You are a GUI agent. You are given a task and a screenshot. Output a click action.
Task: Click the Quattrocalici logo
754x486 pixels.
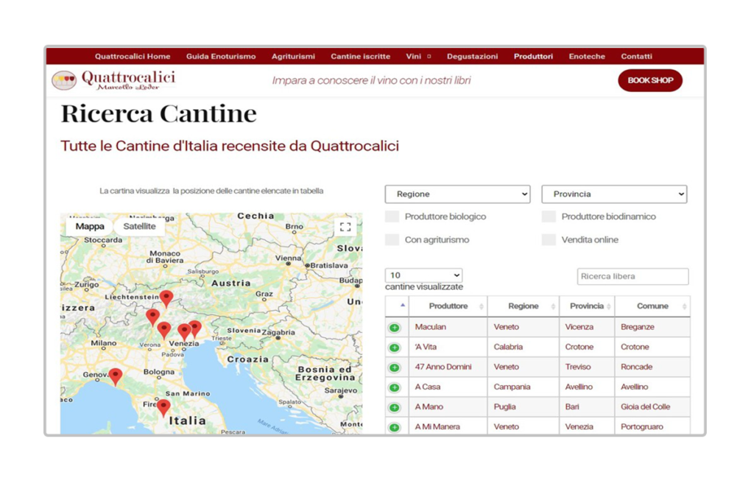point(113,80)
